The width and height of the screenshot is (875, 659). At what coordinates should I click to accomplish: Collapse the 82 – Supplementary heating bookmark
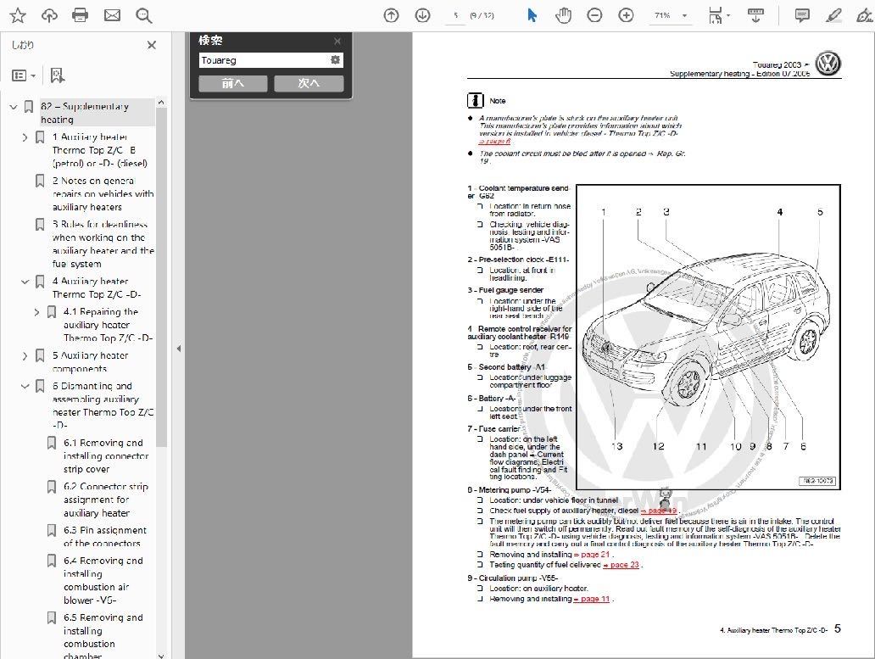[x=14, y=107]
